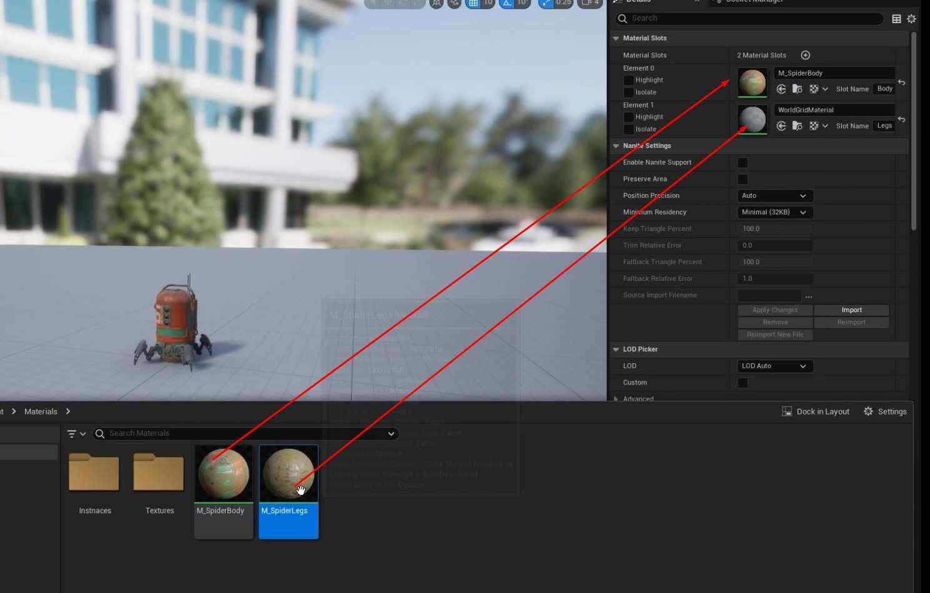930x593 pixels.
Task: Click the Apply Changes button
Action: pyautogui.click(x=775, y=310)
